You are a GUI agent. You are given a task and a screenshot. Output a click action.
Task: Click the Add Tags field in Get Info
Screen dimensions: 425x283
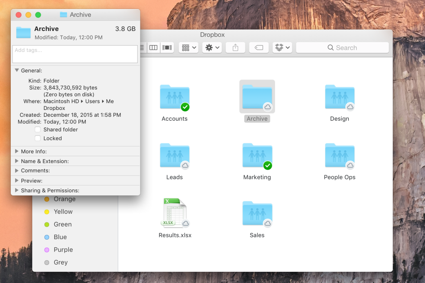pos(74,54)
